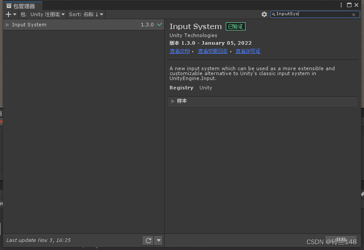This screenshot has width=364, height=250.
Task: Click the 1.3.0 version in the list
Action: 147,25
